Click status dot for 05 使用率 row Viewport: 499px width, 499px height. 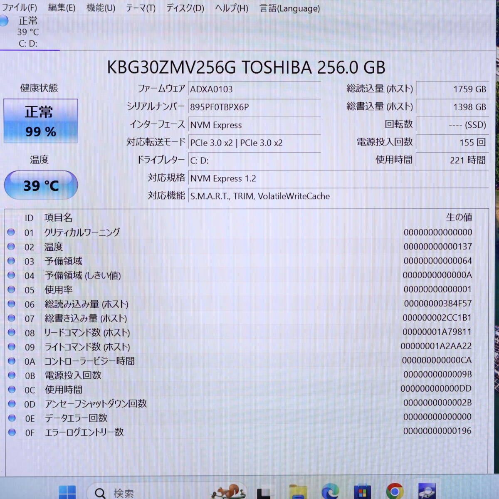11,289
